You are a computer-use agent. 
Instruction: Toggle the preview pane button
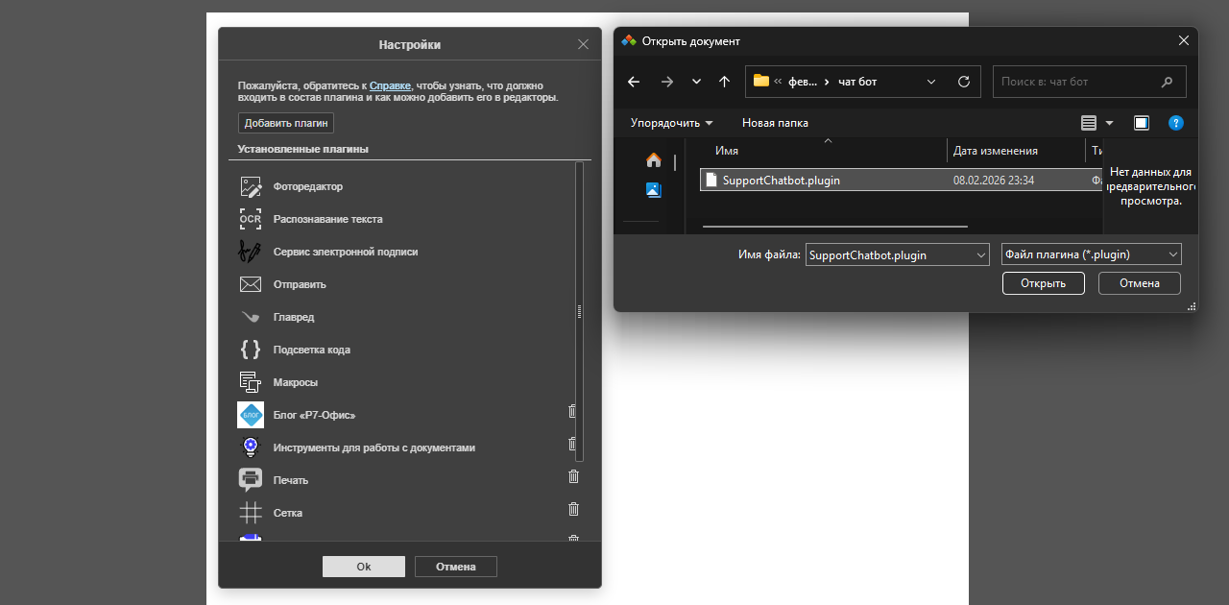[1141, 123]
